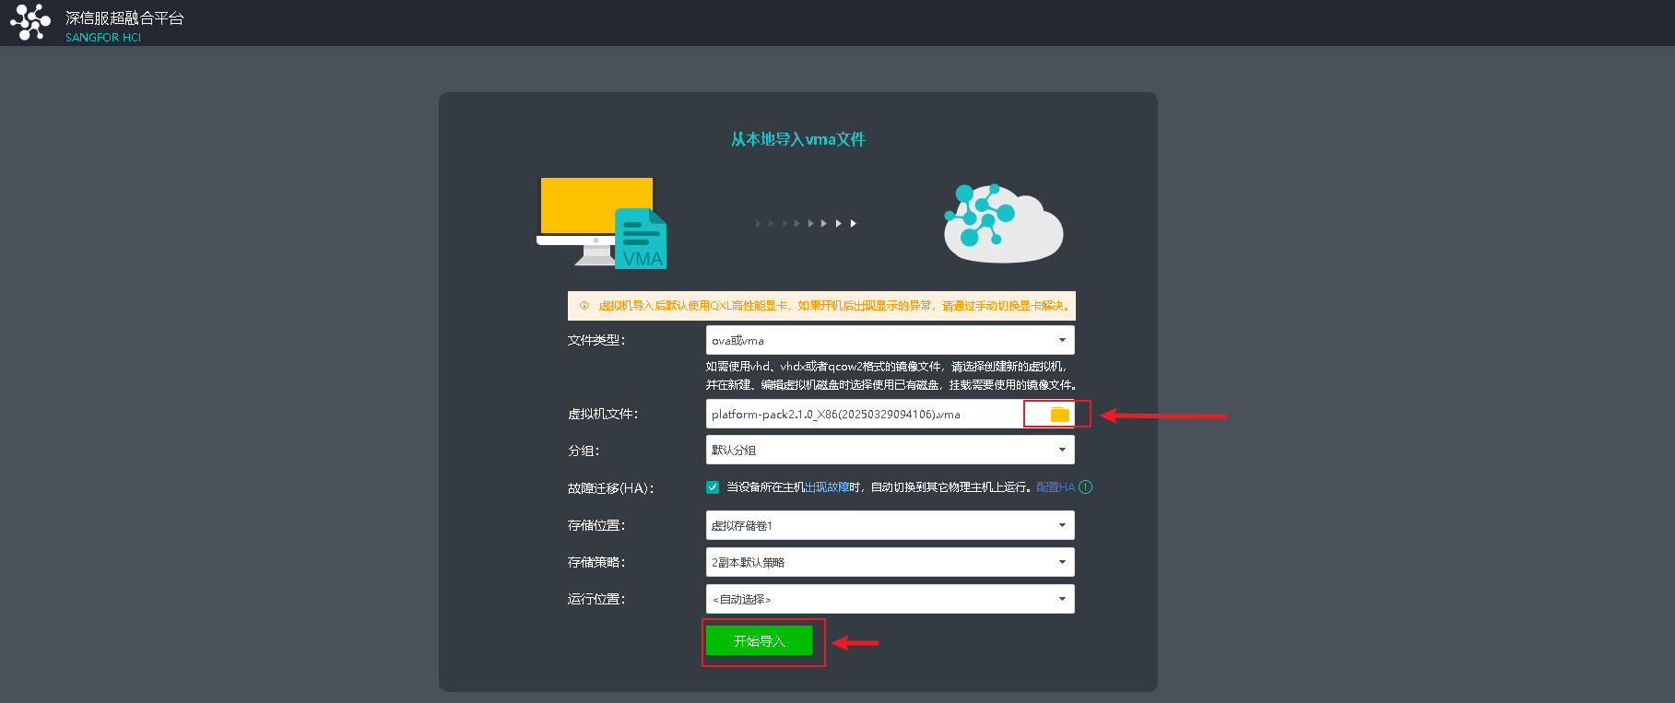
Task: Open the 运行位置 dropdown showing 自动选择
Action: pos(890,599)
